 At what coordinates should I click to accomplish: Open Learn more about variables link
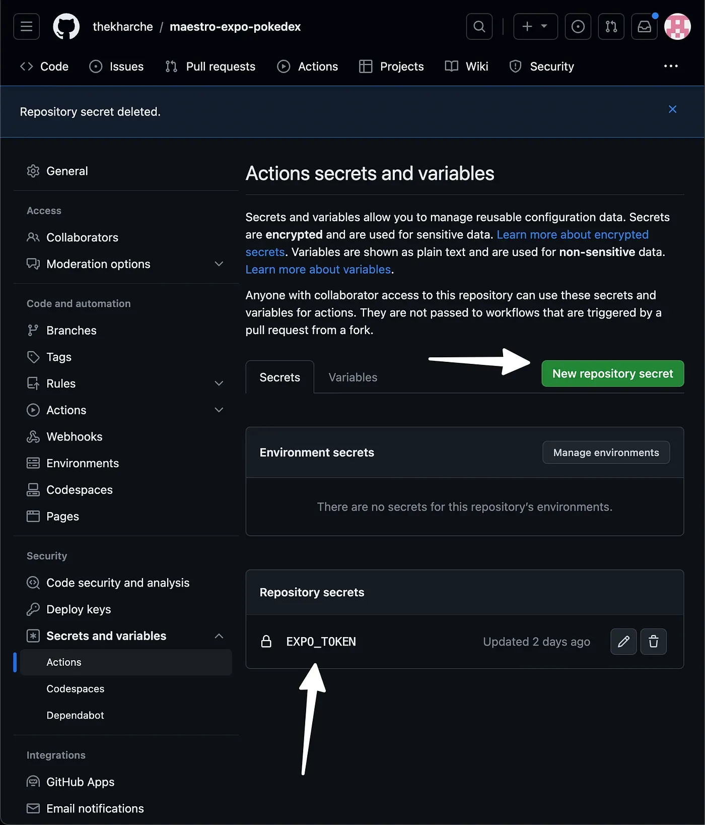(x=318, y=270)
